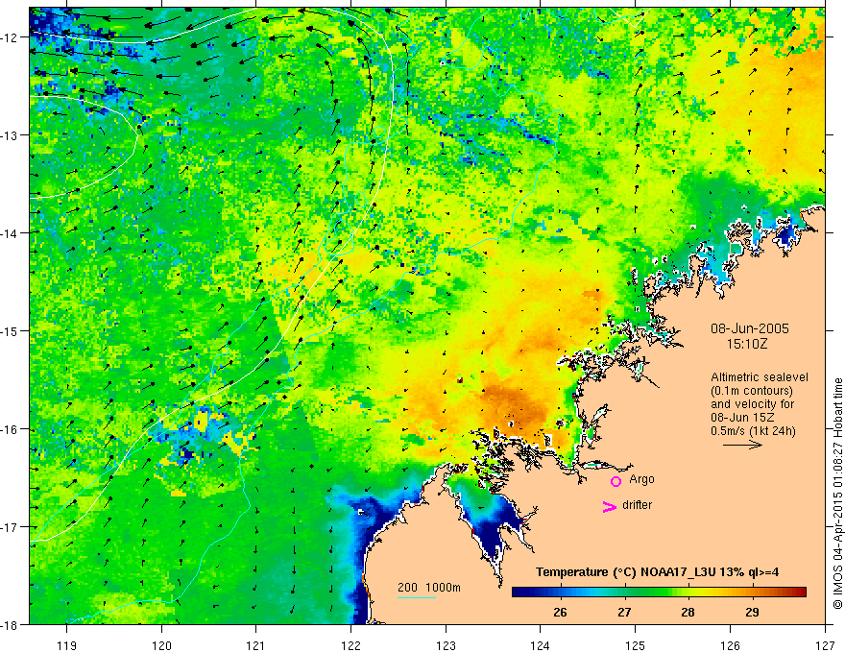Click the date label 08-Jun-2005
Viewport: 845px width, 653px height.
click(750, 328)
